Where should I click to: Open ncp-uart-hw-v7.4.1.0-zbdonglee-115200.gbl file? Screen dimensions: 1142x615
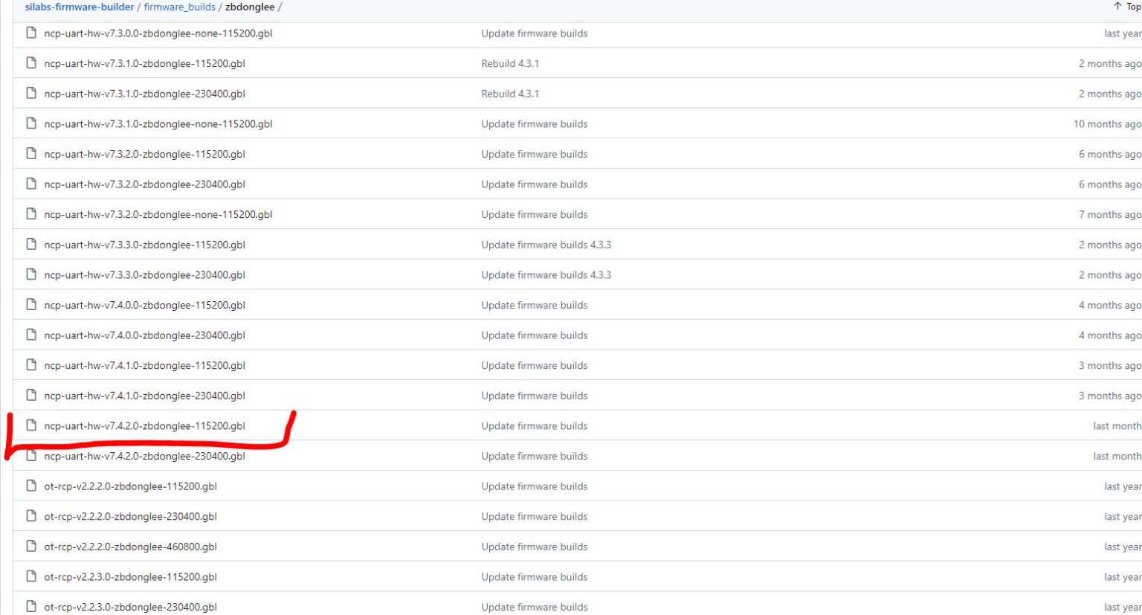coord(144,365)
